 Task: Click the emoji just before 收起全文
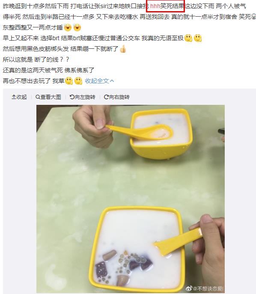[x=78, y=81]
